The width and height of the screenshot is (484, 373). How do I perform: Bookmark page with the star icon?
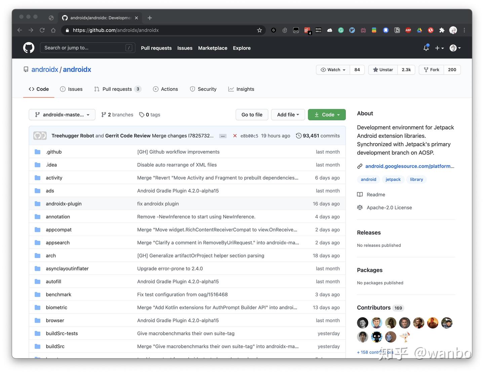tap(259, 30)
